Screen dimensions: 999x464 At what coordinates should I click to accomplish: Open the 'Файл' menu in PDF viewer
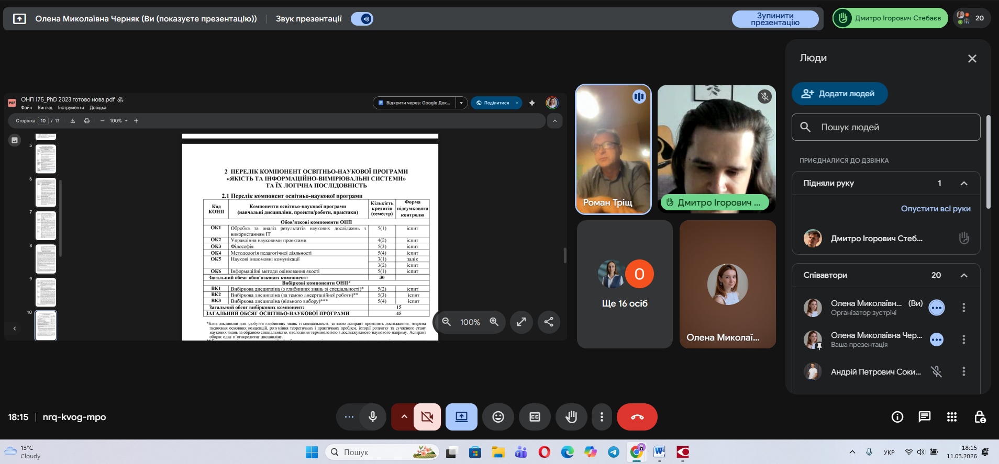(x=26, y=108)
